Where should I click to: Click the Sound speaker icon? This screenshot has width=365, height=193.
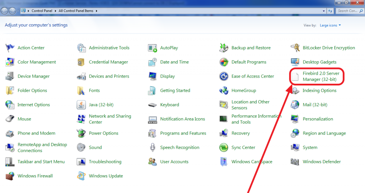click(81, 147)
